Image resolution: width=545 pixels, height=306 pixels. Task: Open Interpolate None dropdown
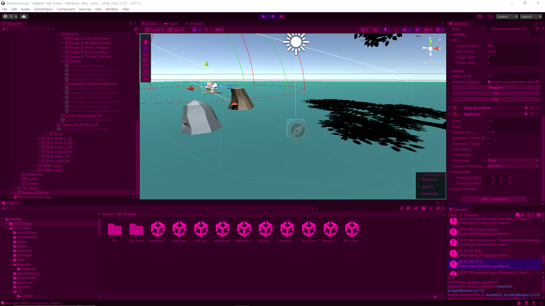[513, 161]
